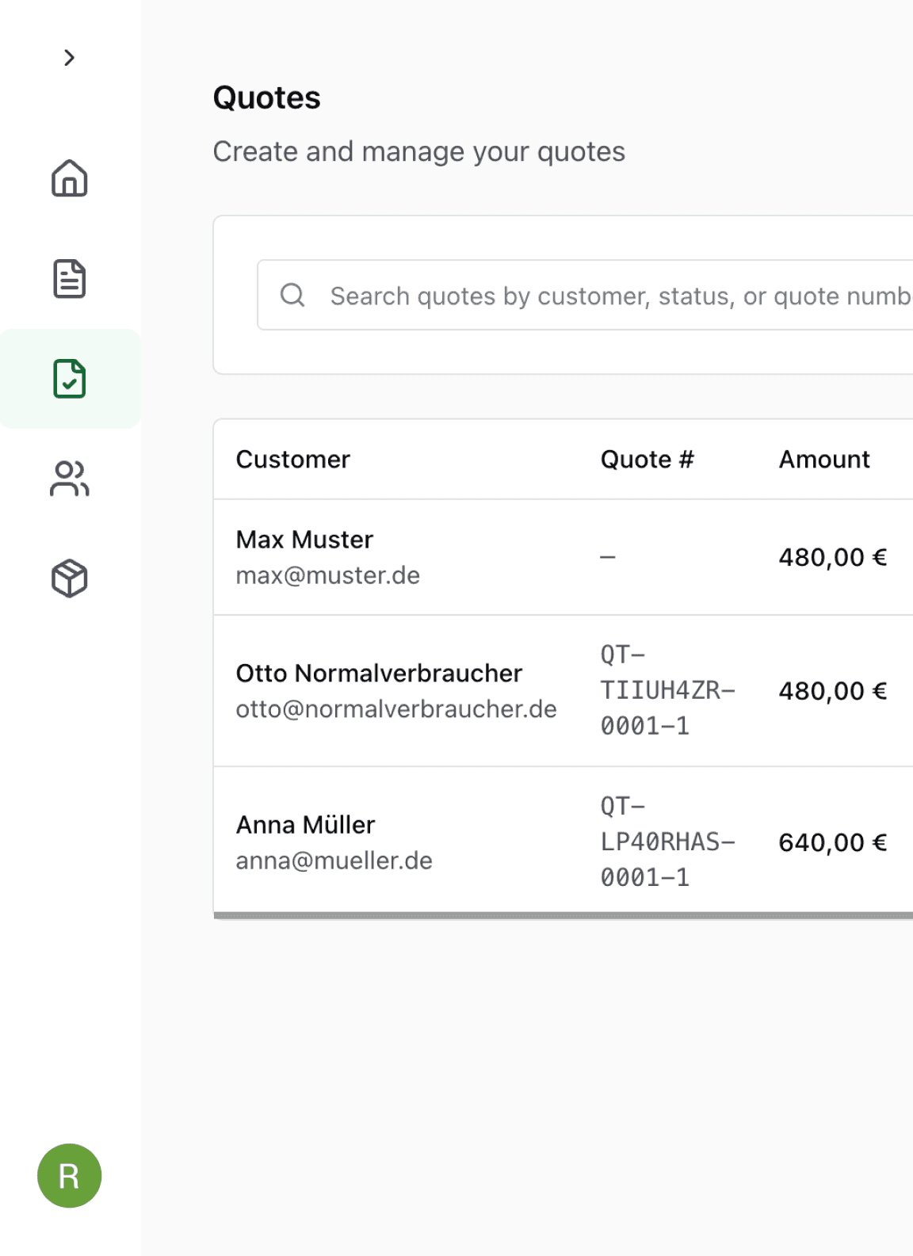The height and width of the screenshot is (1256, 913).
Task: Expand the sidebar with the chevron arrow
Action: (x=69, y=58)
